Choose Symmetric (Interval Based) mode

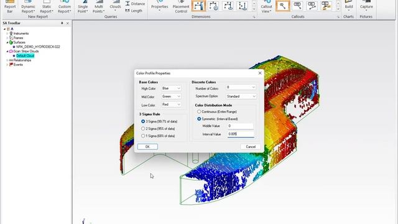click(x=199, y=119)
